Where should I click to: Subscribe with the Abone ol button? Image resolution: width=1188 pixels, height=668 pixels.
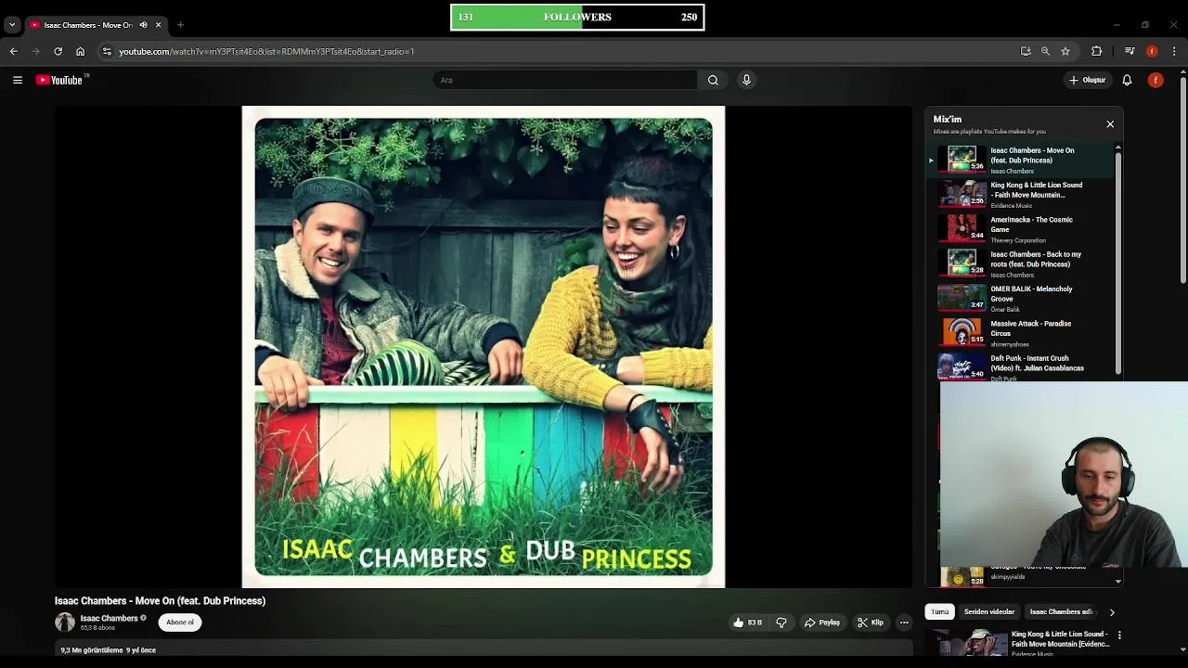click(180, 623)
